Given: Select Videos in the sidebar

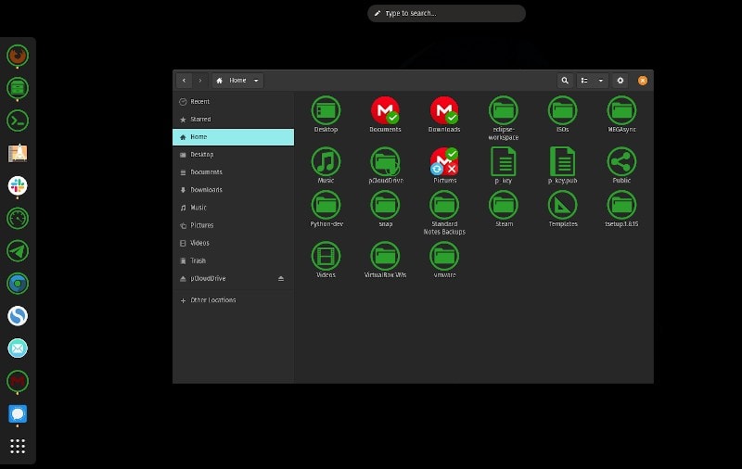Looking at the screenshot, I should click(234, 243).
